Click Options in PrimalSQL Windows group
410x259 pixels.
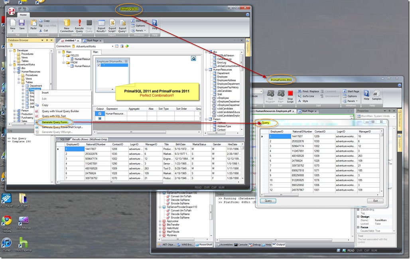coord(138,26)
